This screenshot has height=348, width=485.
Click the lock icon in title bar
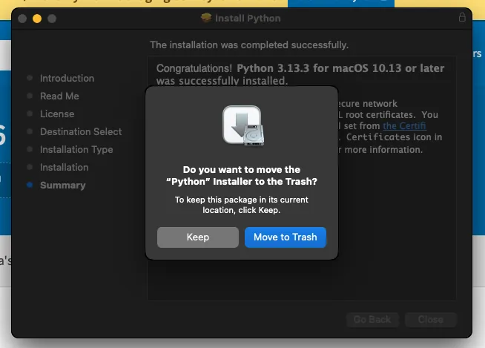[x=462, y=17]
